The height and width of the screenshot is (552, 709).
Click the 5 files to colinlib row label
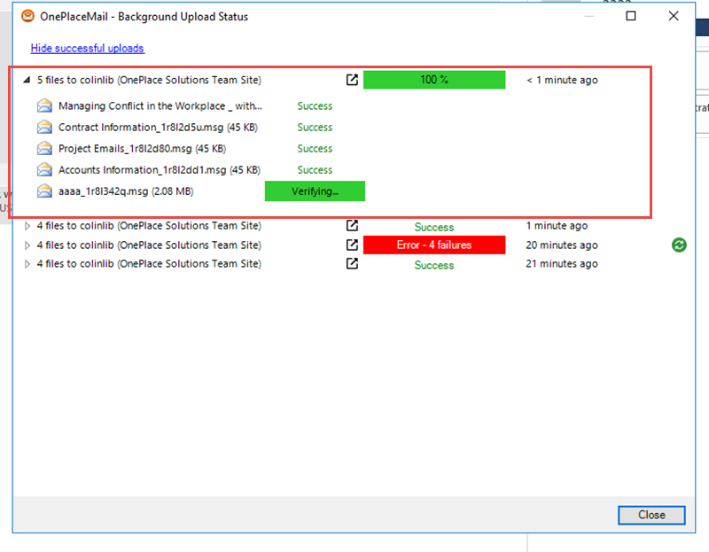coord(149,80)
